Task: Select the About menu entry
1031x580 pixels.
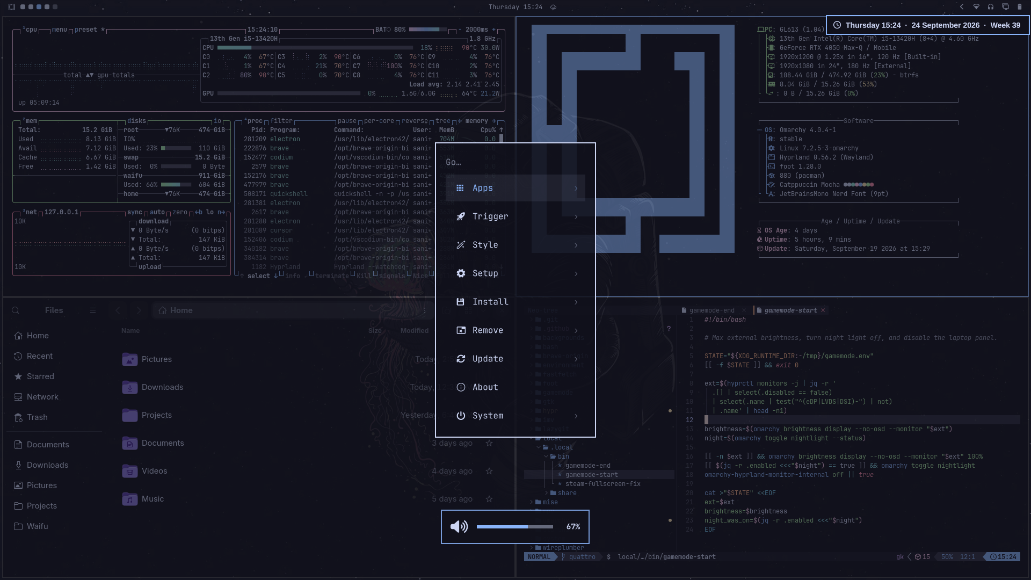Action: tap(515, 387)
